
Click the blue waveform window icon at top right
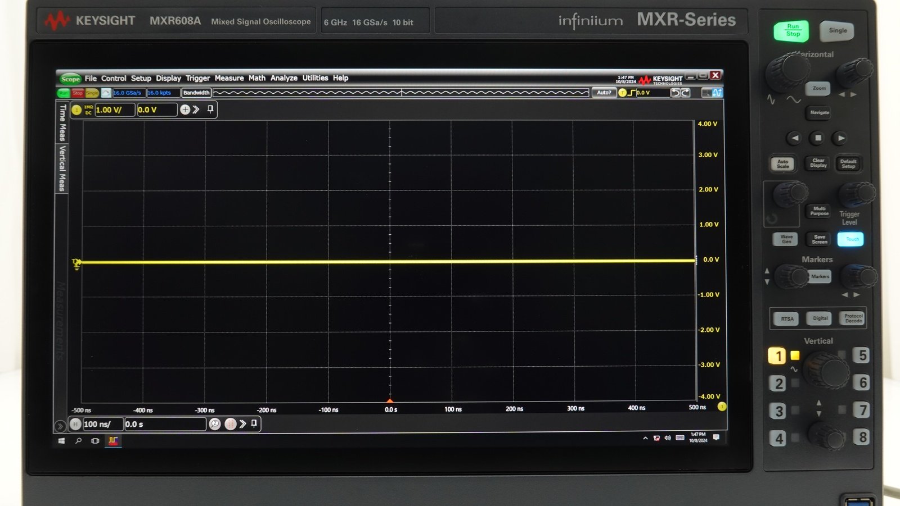coord(717,93)
